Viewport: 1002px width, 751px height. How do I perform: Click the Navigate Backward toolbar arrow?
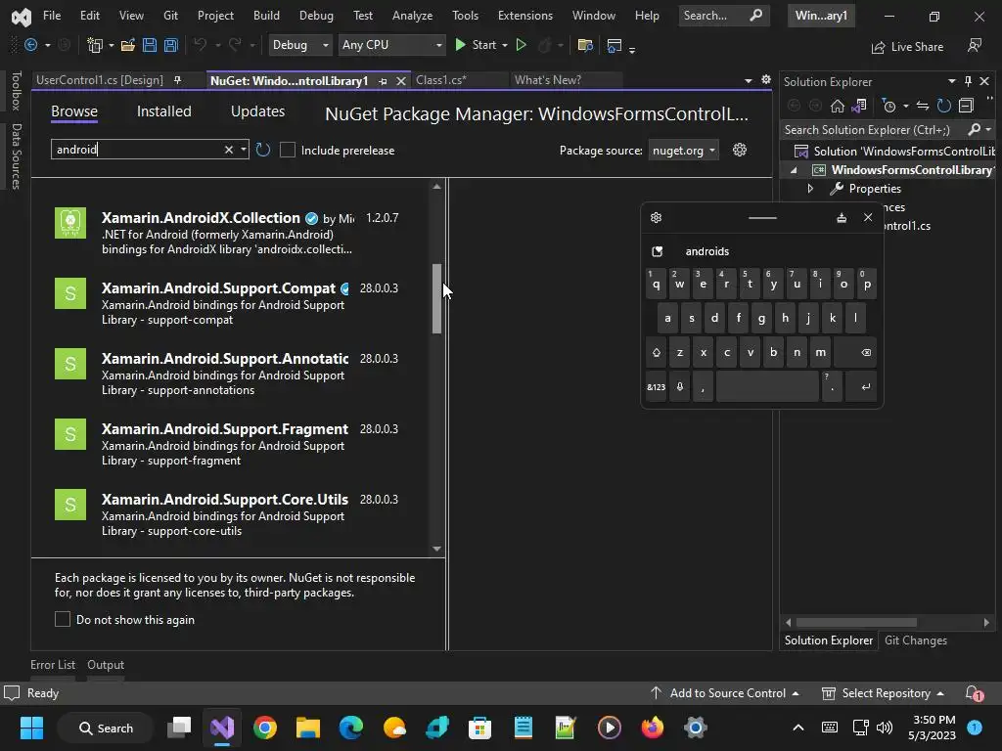(30, 45)
